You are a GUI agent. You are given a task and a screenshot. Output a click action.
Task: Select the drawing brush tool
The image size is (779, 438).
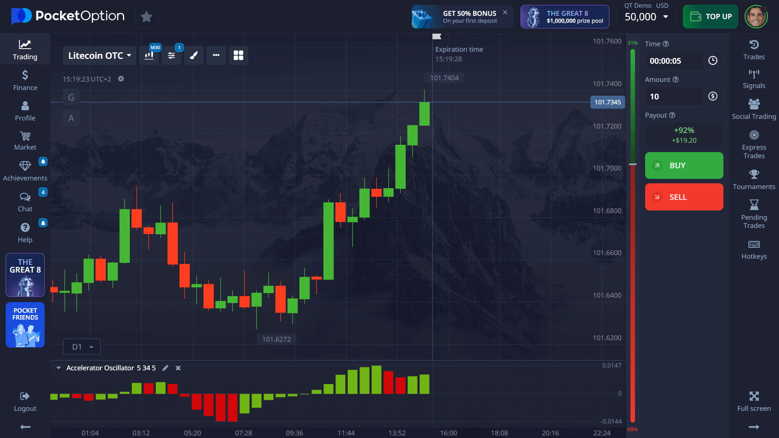(194, 56)
